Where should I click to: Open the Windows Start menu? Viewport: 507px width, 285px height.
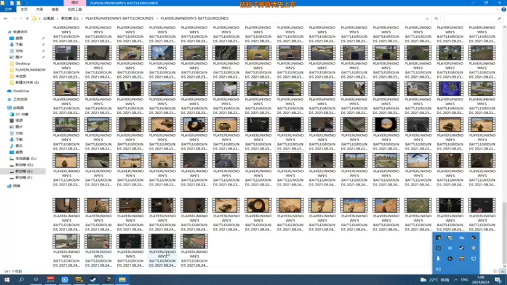[x=7, y=280]
